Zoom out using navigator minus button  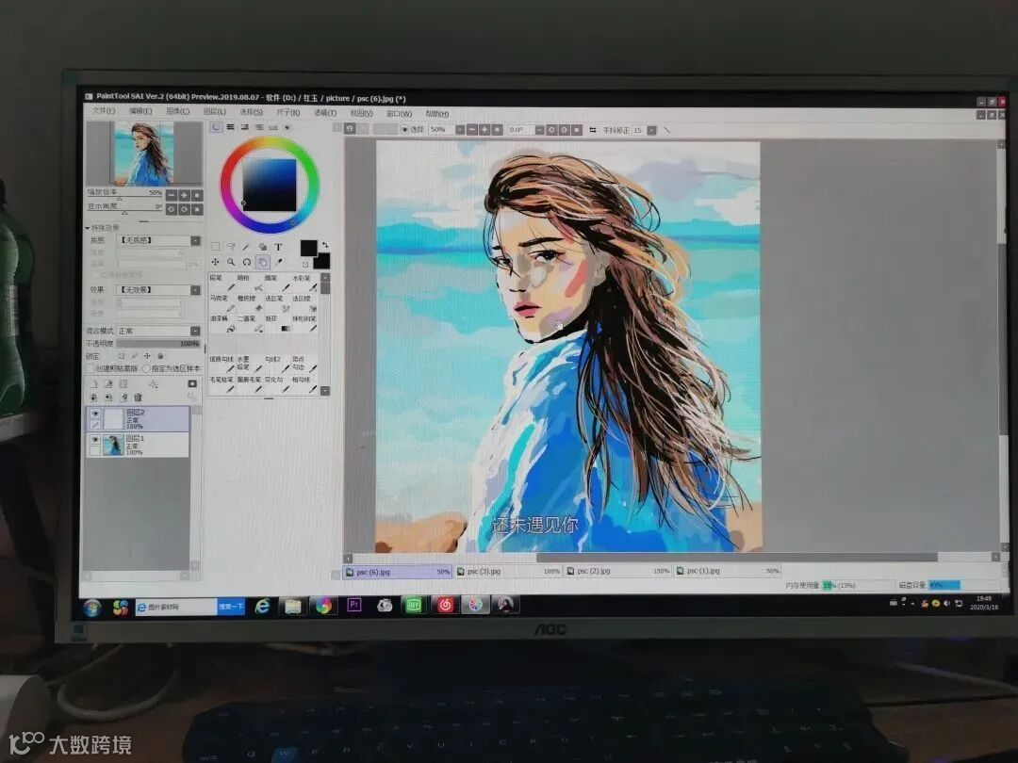(172, 195)
